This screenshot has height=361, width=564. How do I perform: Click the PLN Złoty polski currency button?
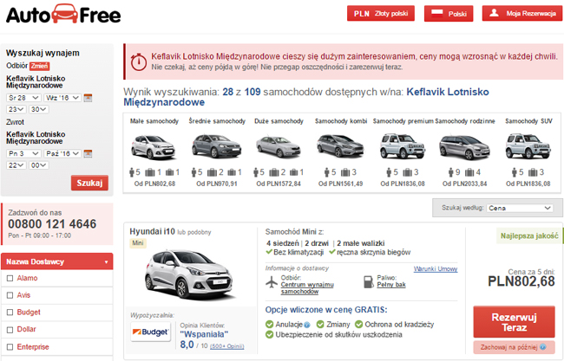[x=381, y=13]
